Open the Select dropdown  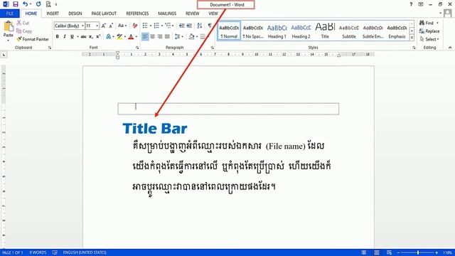429,39
